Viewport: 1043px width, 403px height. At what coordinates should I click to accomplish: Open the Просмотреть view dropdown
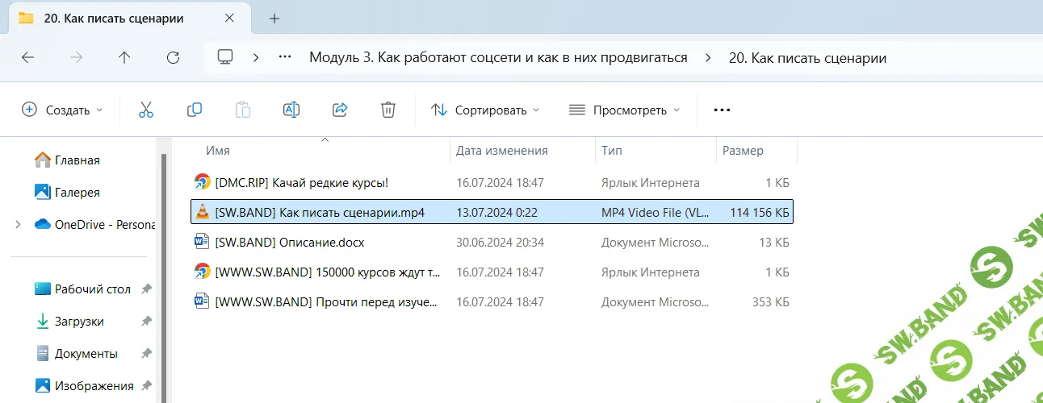point(624,110)
